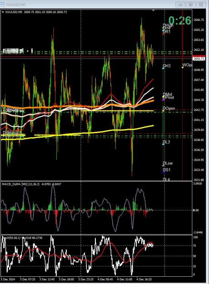Click the 4 Dec 16:25 time axis label
209x284 pixels.
coord(144,279)
